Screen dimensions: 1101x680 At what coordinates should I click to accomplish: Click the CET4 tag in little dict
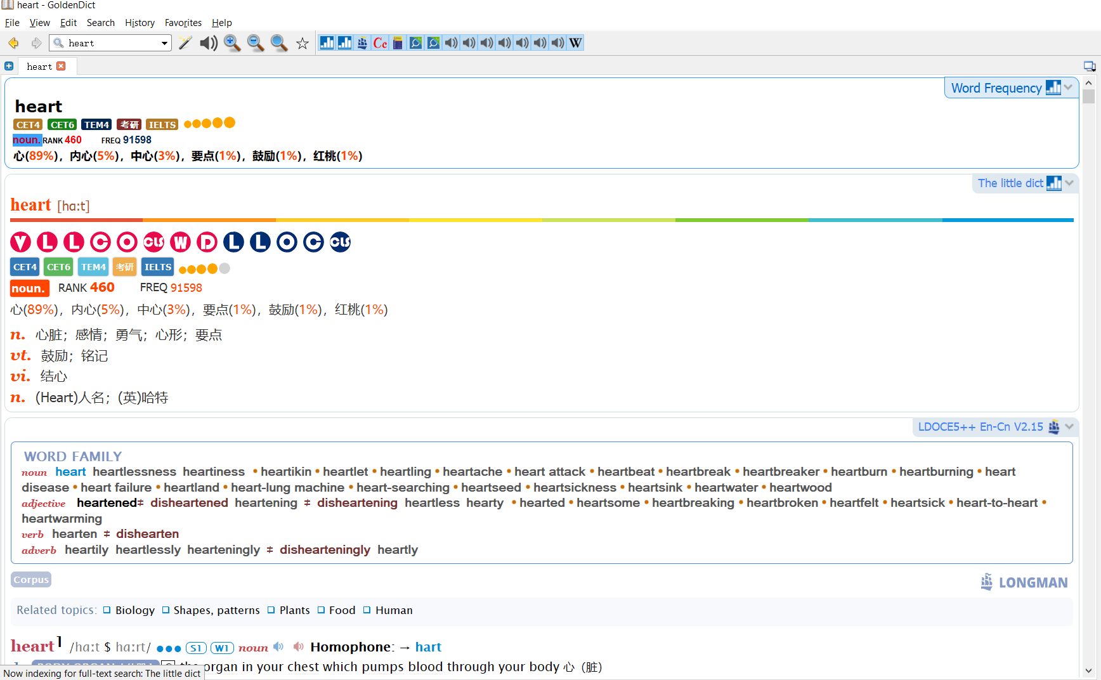click(x=25, y=267)
